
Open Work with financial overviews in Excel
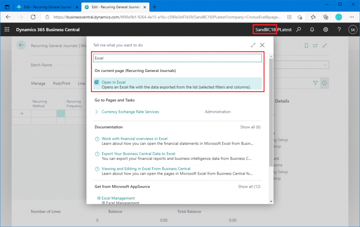click(x=135, y=139)
